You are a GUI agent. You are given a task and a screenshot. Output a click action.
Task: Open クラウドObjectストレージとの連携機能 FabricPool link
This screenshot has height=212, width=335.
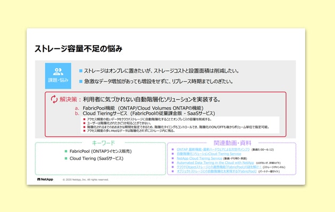219,167
